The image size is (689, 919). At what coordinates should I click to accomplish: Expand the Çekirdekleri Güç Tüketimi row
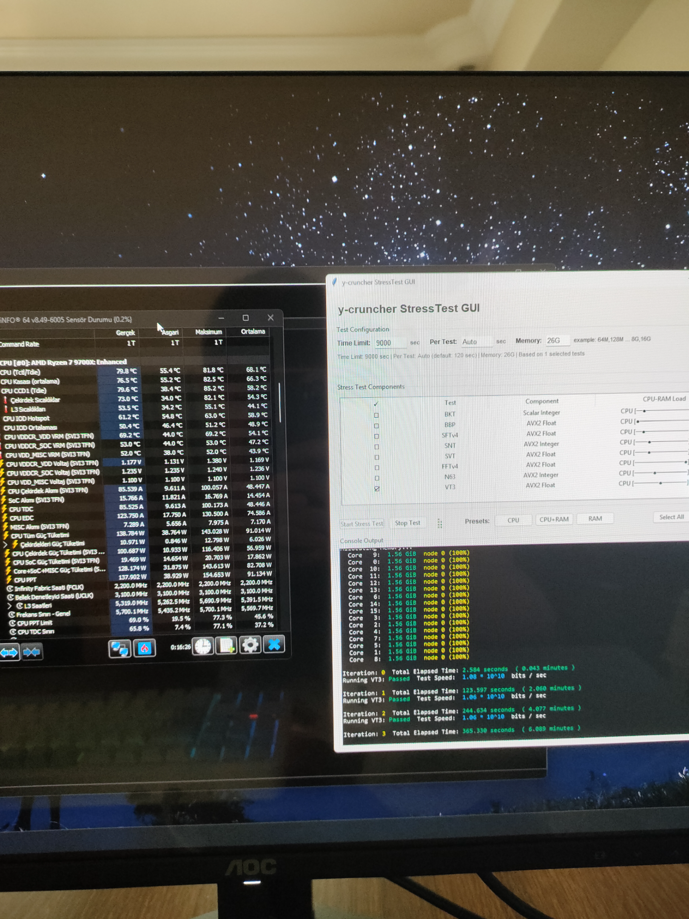(5, 544)
